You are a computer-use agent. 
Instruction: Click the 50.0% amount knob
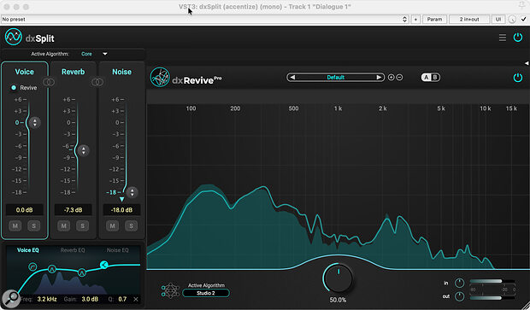[338, 279]
